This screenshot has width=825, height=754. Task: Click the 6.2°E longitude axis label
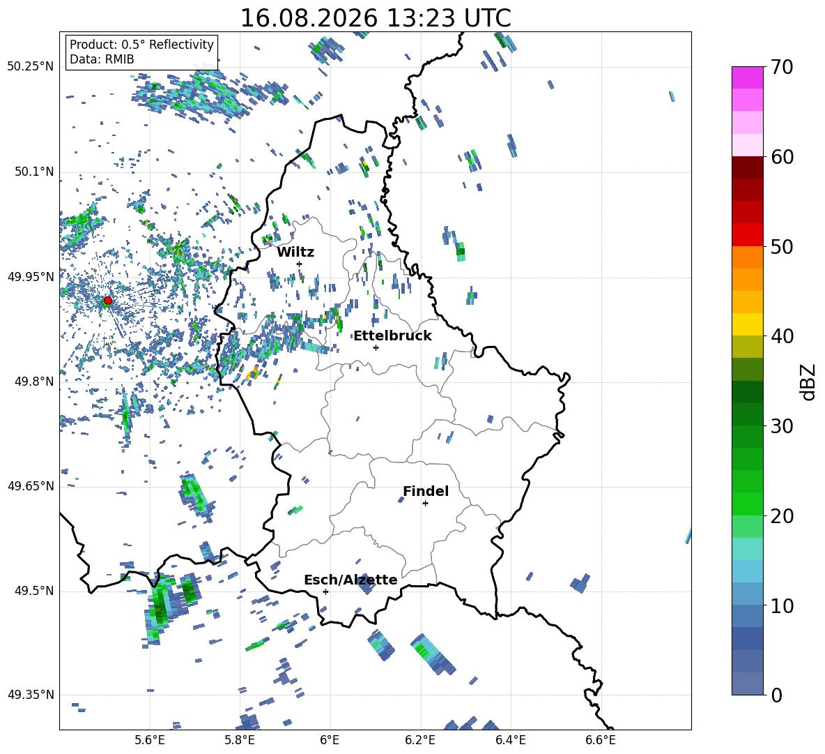coord(420,740)
